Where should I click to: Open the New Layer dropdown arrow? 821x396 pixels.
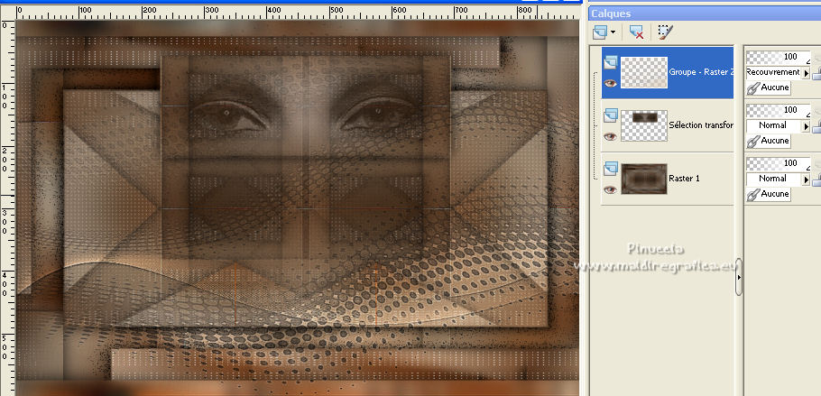[613, 32]
